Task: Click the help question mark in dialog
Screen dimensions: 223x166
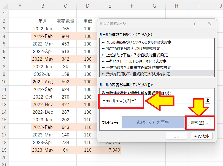Action: [194, 23]
